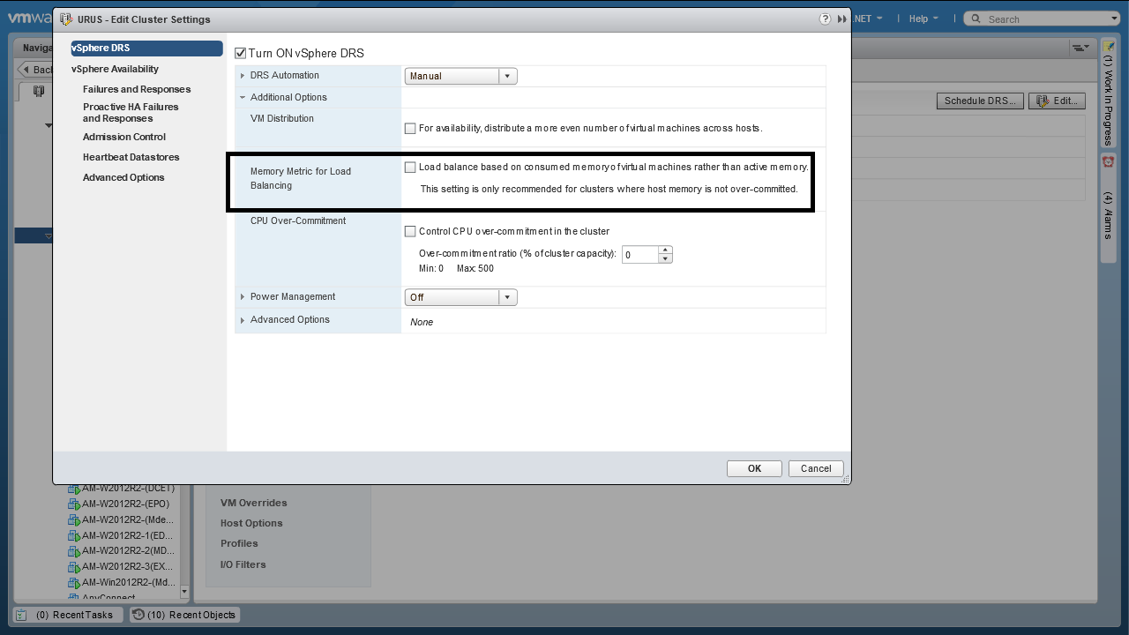Image resolution: width=1129 pixels, height=635 pixels.
Task: Open Failures and Responses settings
Action: (x=137, y=89)
